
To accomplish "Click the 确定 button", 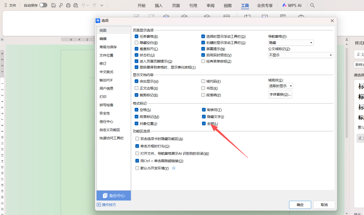I will pyautogui.click(x=300, y=205).
